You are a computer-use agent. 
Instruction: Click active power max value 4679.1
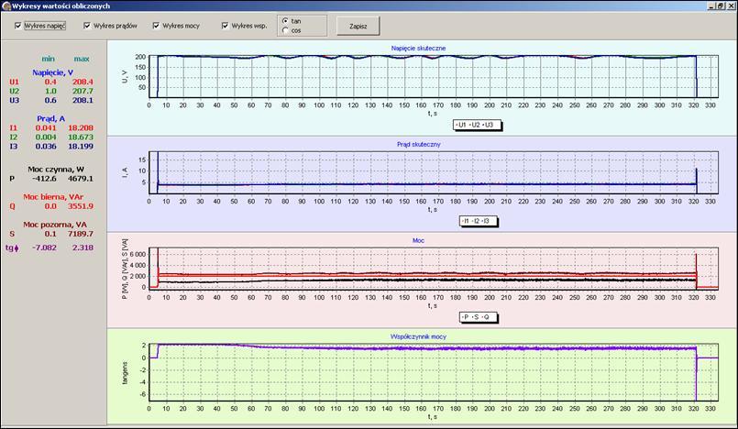pyautogui.click(x=81, y=179)
